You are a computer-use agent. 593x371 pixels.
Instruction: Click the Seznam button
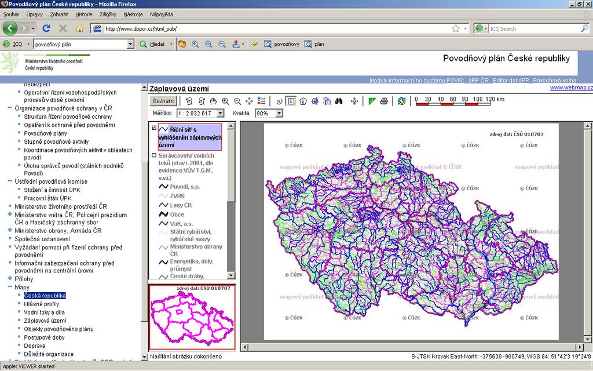(163, 101)
